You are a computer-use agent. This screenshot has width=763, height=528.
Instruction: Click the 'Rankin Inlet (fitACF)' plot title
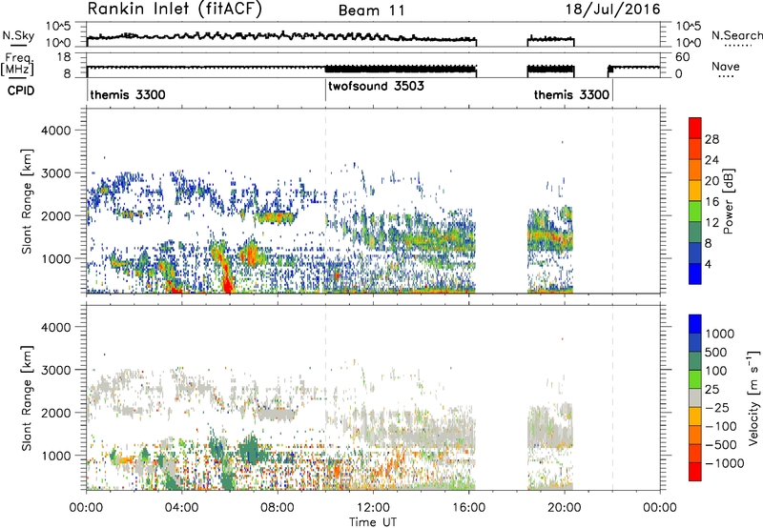[175, 10]
